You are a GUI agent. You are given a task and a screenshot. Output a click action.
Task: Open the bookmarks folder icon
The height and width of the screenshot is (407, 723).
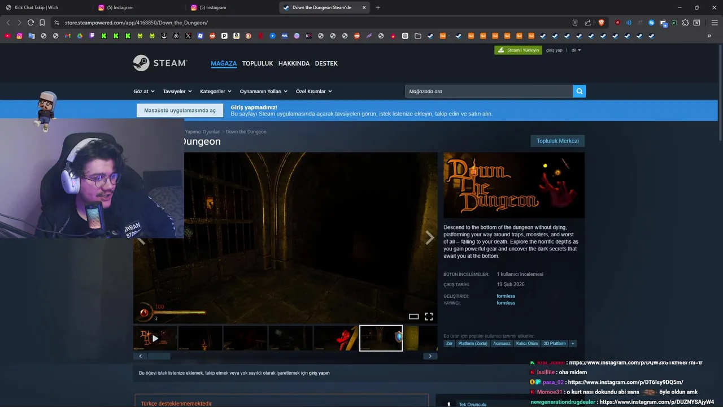click(417, 36)
